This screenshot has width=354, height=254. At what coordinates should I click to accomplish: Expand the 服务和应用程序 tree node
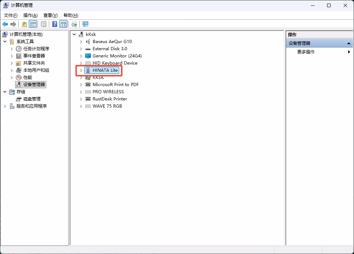click(5, 106)
